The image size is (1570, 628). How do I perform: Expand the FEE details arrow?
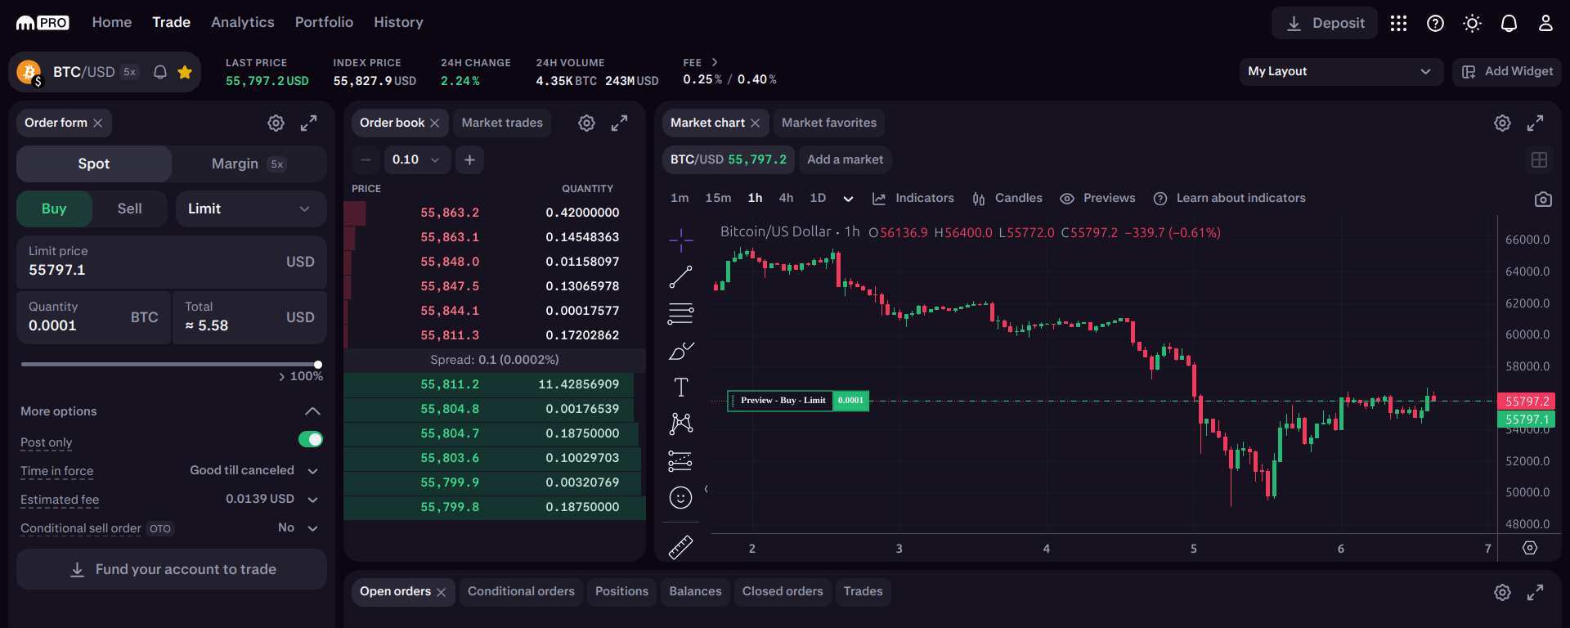pyautogui.click(x=714, y=62)
